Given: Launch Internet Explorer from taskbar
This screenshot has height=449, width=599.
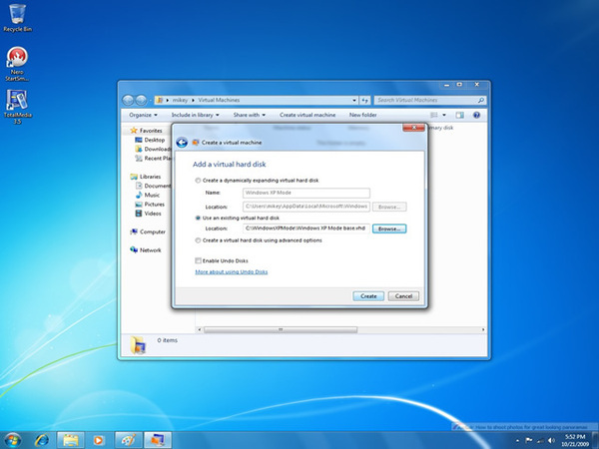Looking at the screenshot, I should coord(42,440).
